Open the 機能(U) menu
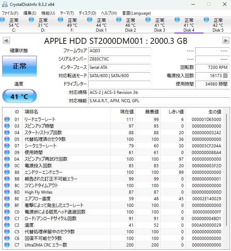Screen dimensions: 231x251 pyautogui.click(x=48, y=13)
